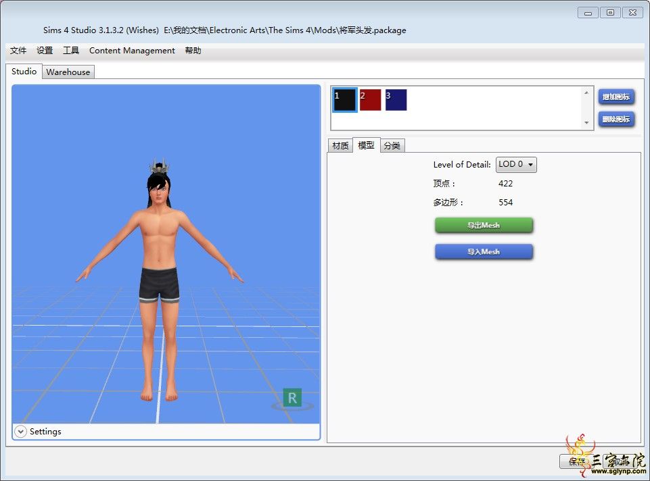
Task: Select the dark blue swatch numbered 3
Action: (x=396, y=100)
